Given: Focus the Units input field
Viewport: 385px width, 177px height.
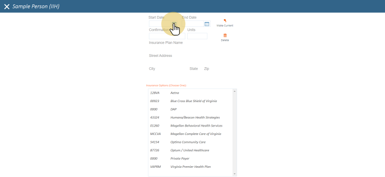Looking at the screenshot, I should 197,36.
